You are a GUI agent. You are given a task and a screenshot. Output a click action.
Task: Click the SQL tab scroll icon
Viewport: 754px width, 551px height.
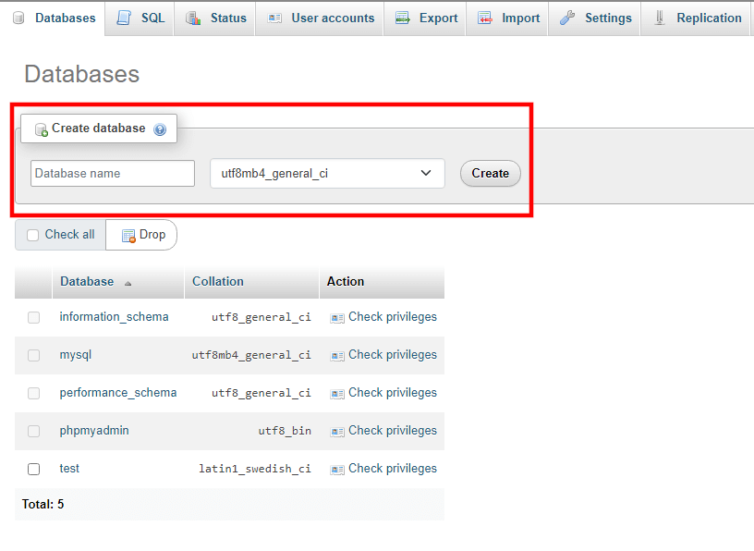coord(124,18)
